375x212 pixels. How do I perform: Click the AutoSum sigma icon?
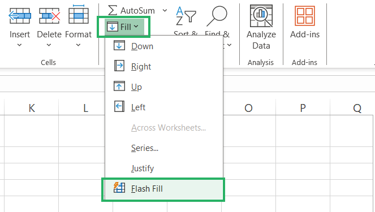113,10
